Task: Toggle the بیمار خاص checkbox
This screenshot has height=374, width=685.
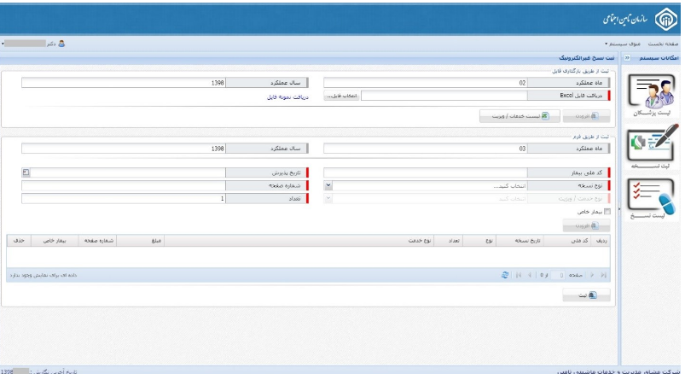Action: [x=607, y=212]
